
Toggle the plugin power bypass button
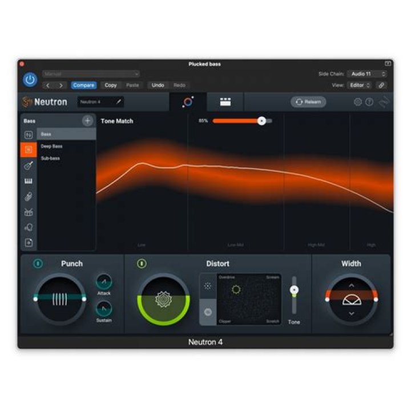click(30, 79)
